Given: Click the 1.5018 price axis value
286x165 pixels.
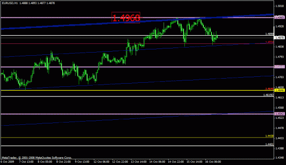Looking at the screenshot, I should coord(280,6).
